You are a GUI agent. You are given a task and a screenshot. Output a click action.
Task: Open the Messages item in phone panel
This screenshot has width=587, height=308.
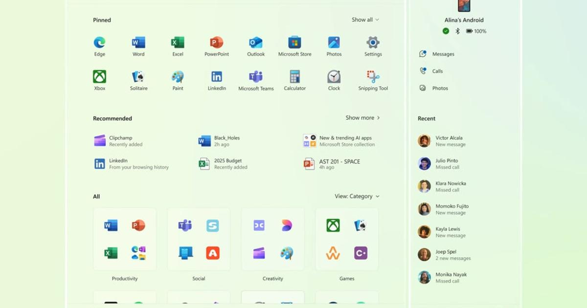click(x=437, y=54)
